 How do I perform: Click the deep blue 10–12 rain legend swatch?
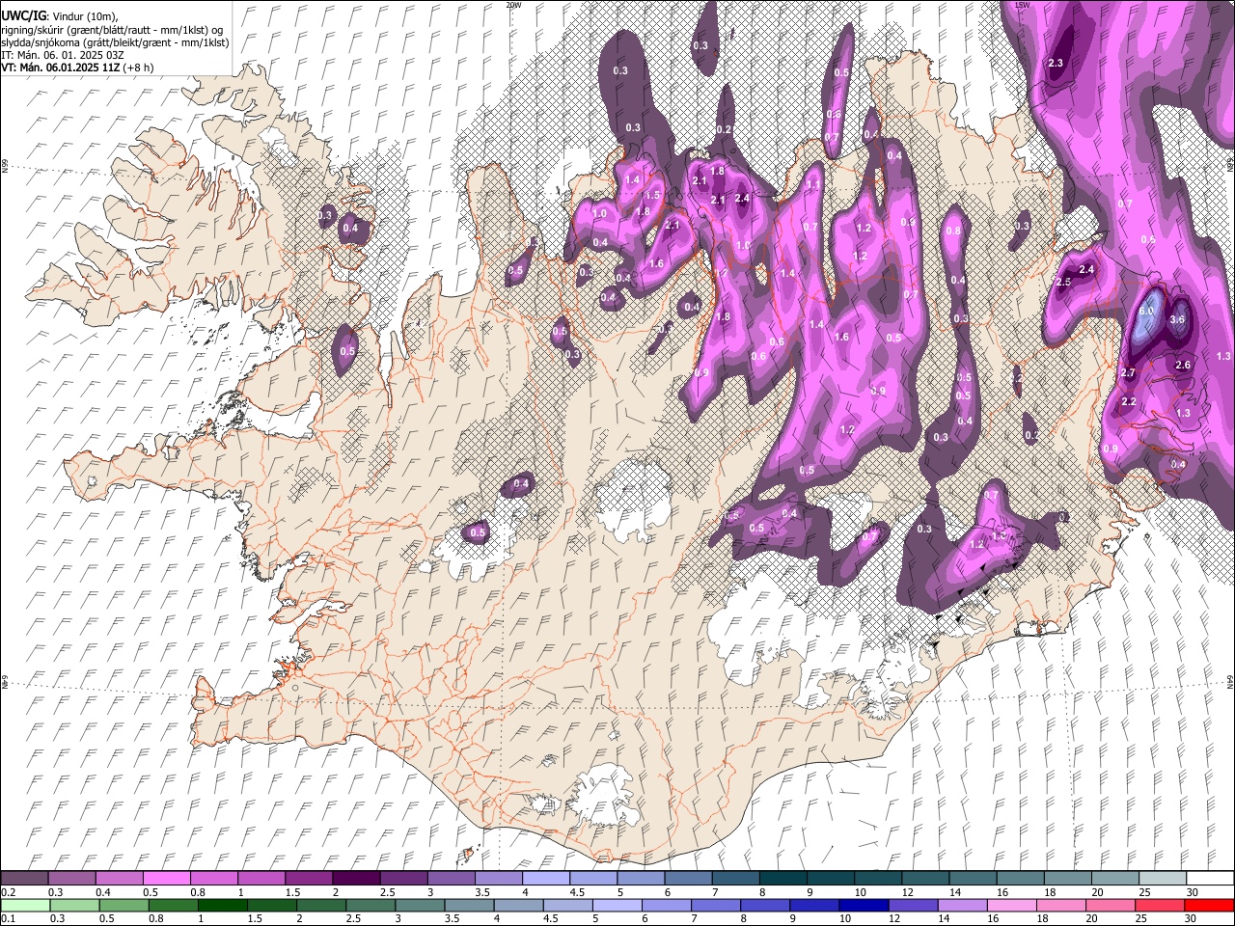coord(864,905)
